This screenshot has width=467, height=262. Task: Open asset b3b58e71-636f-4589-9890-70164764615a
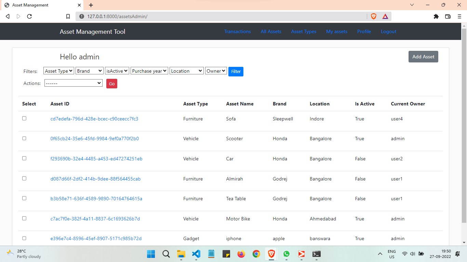(96, 199)
